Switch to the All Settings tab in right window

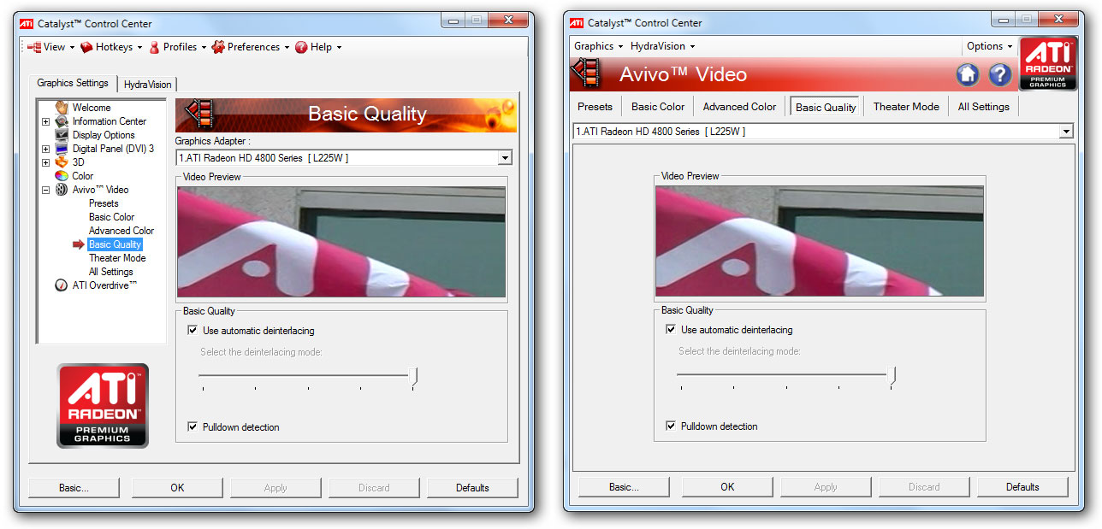(x=983, y=107)
